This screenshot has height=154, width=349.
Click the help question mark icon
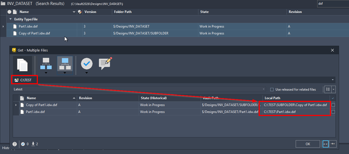tap(15, 144)
